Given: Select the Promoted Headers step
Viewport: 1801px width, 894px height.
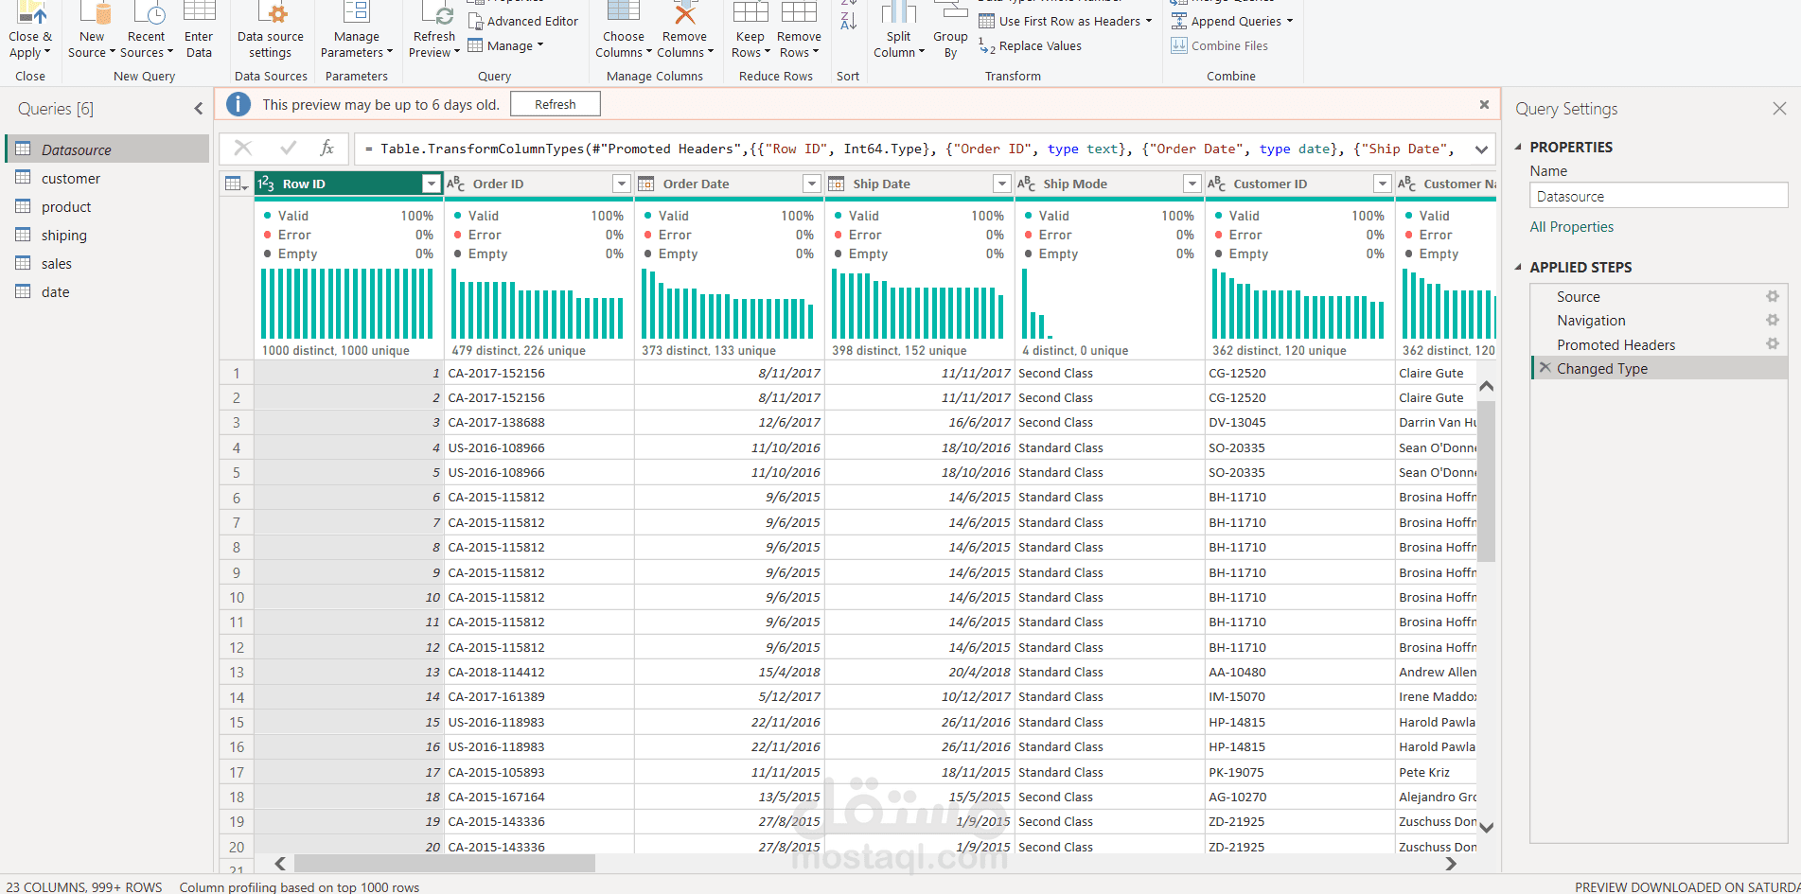Looking at the screenshot, I should (1616, 344).
